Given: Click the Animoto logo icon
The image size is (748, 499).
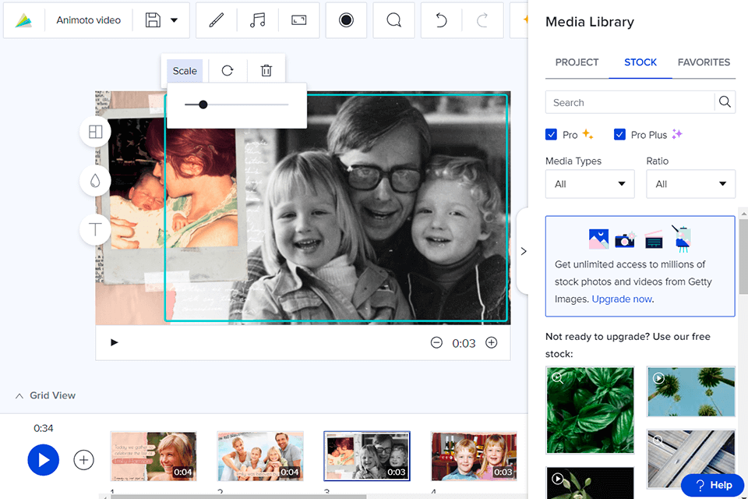Looking at the screenshot, I should pos(23,20).
